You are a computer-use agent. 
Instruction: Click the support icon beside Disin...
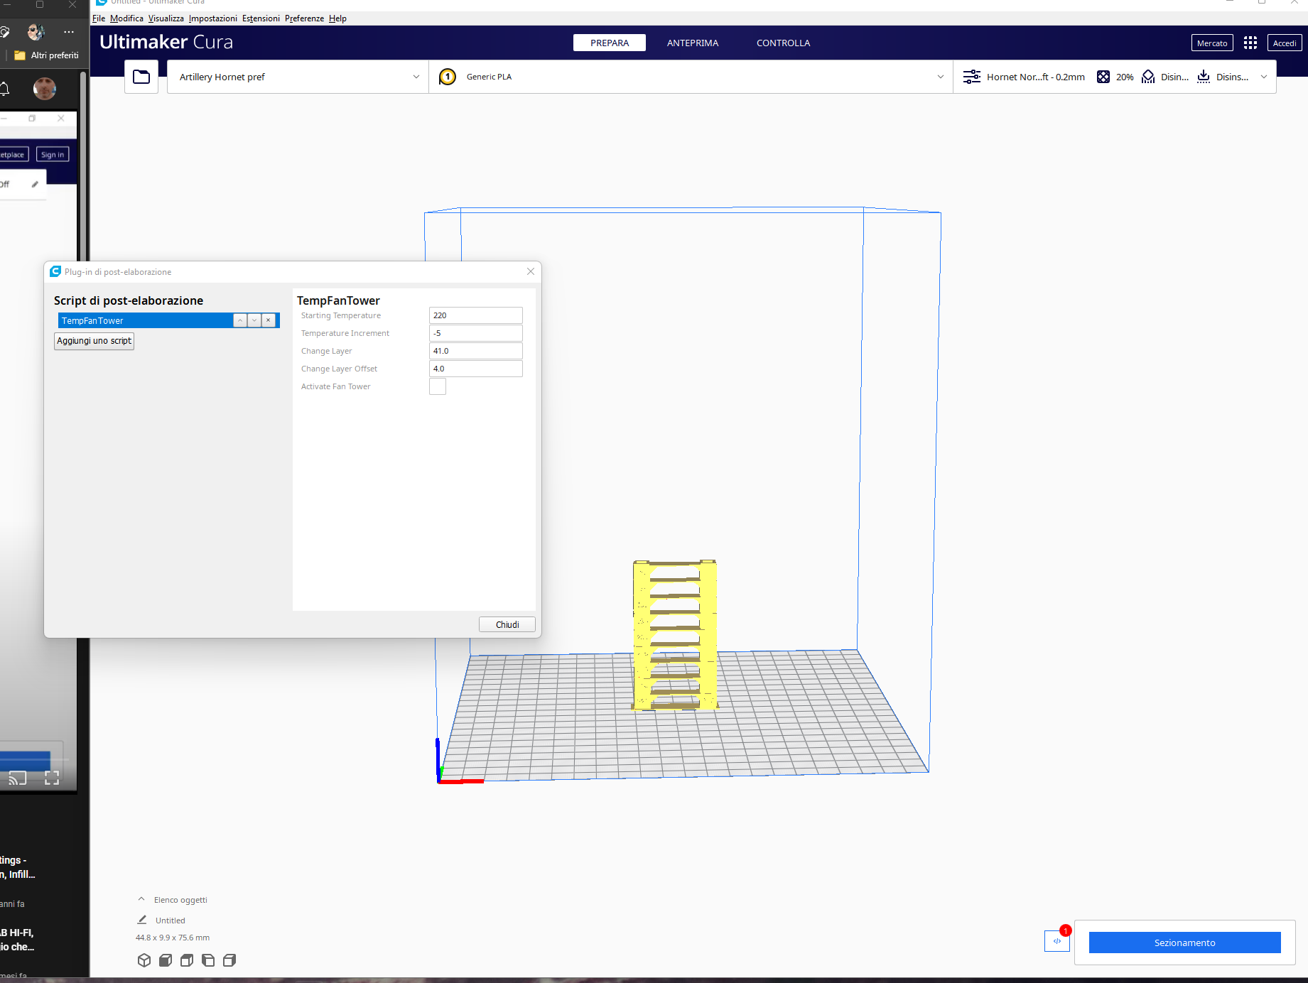pyautogui.click(x=1148, y=77)
